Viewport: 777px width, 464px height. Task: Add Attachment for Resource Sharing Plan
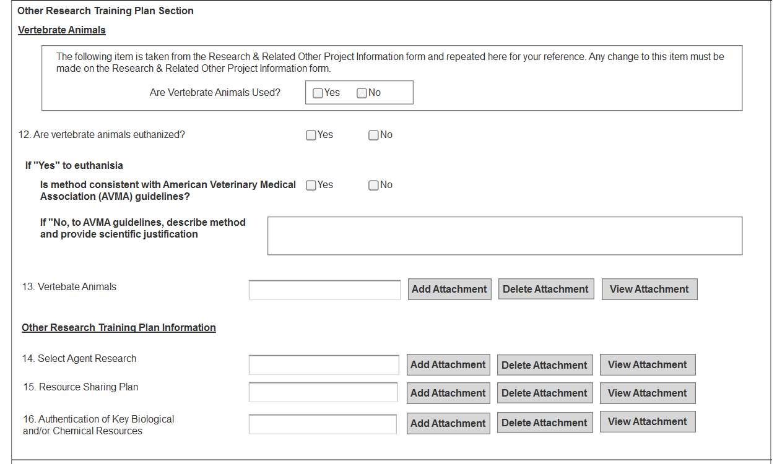coord(448,393)
